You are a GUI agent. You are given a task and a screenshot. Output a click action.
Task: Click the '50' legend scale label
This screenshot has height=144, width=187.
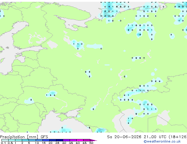tap(91, 143)
